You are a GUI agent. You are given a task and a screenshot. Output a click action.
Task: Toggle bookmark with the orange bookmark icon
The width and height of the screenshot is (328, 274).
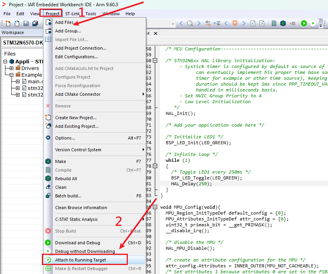(x=235, y=23)
